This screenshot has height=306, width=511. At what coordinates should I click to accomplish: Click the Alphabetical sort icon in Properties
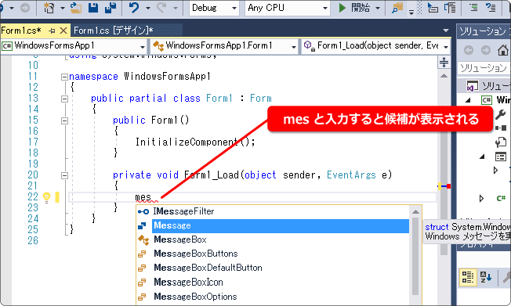[486, 278]
